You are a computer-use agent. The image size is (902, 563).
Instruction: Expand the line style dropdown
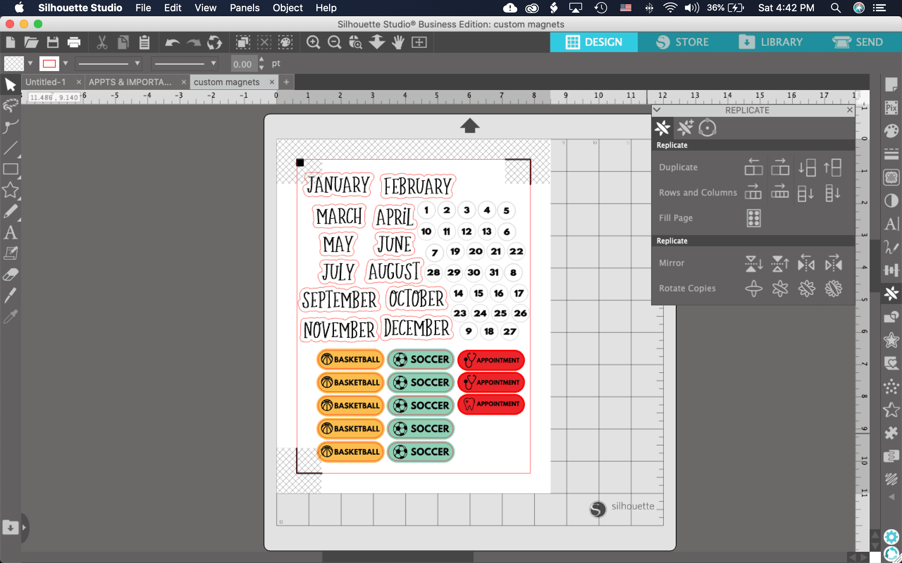click(137, 63)
